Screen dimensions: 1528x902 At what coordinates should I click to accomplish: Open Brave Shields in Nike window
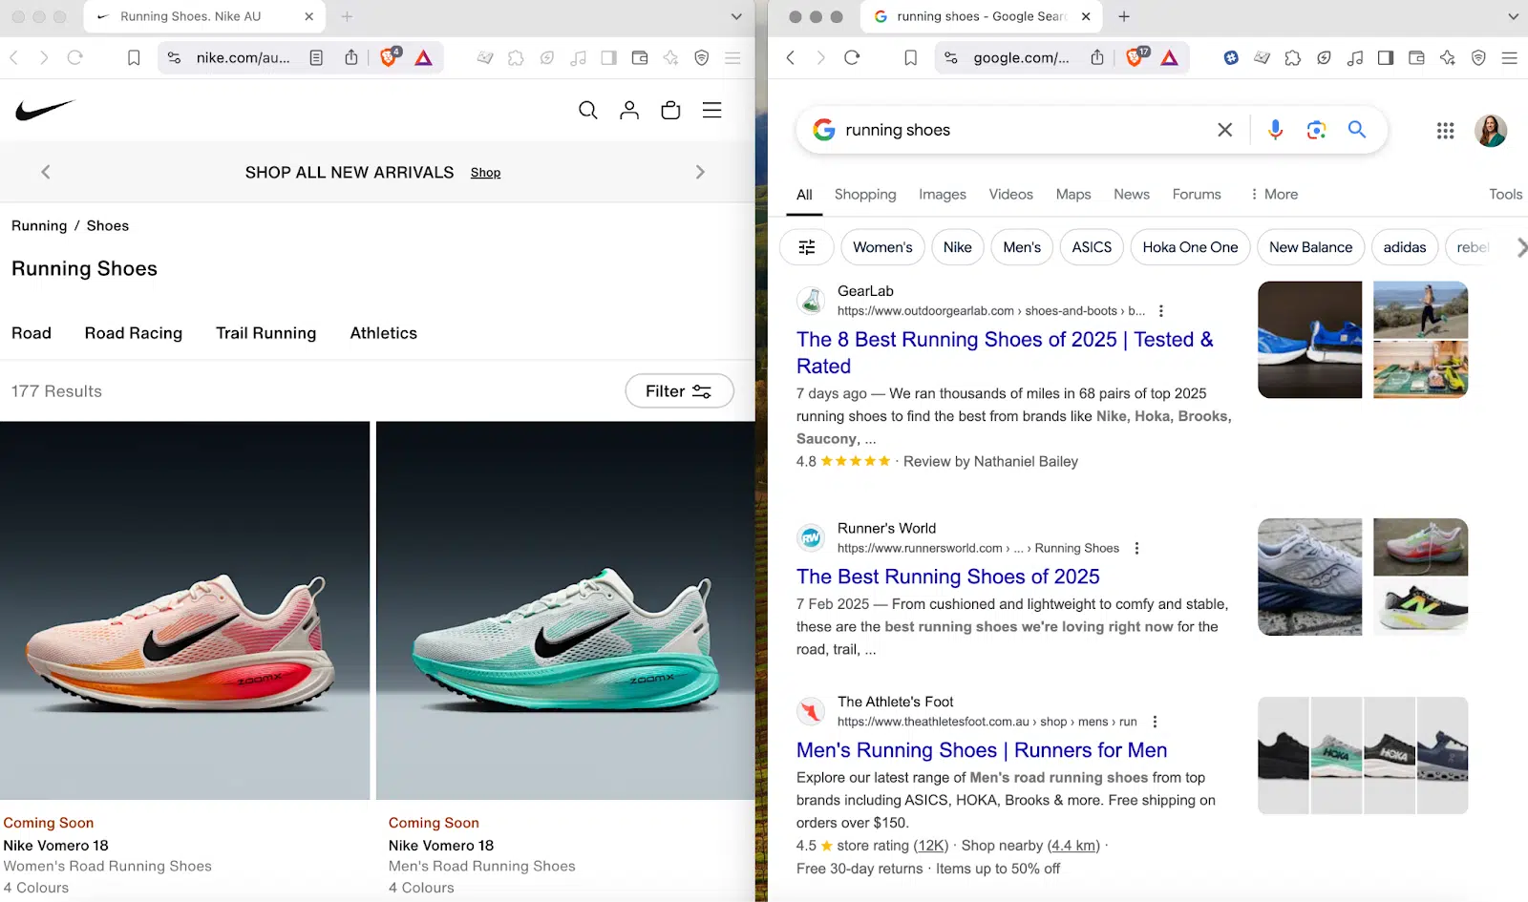click(x=389, y=57)
